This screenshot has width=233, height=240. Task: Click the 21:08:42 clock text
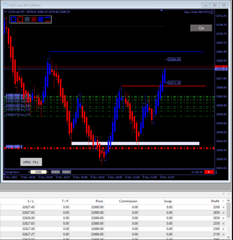[197, 172]
